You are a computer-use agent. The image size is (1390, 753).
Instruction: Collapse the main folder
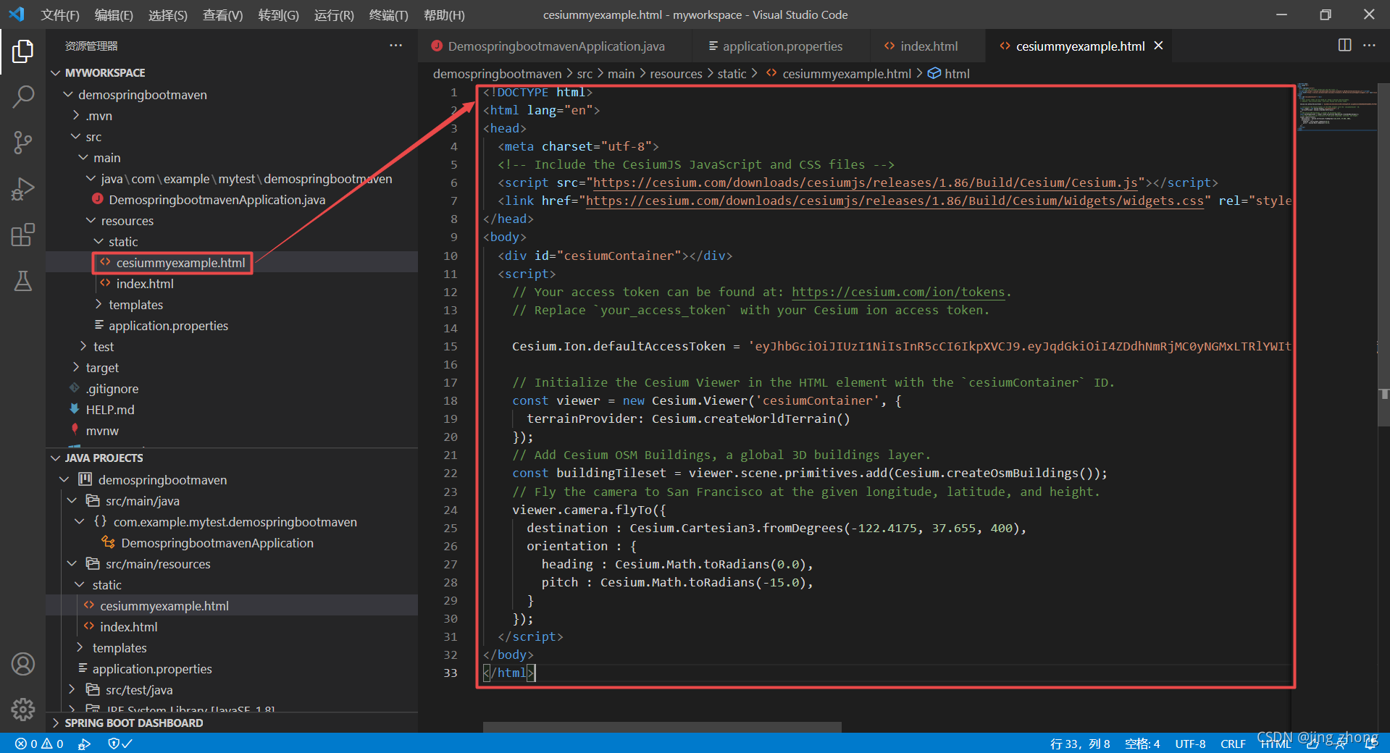(106, 158)
